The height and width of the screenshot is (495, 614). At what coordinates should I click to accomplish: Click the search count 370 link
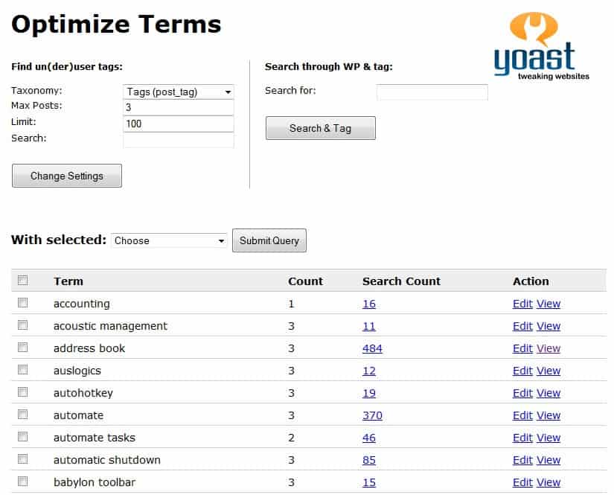[372, 415]
